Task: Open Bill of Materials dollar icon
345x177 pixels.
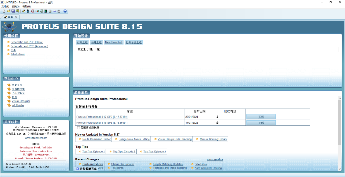Action: click(x=50, y=11)
